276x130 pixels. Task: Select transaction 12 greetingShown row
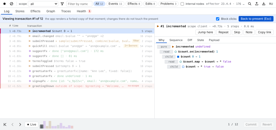(77, 86)
